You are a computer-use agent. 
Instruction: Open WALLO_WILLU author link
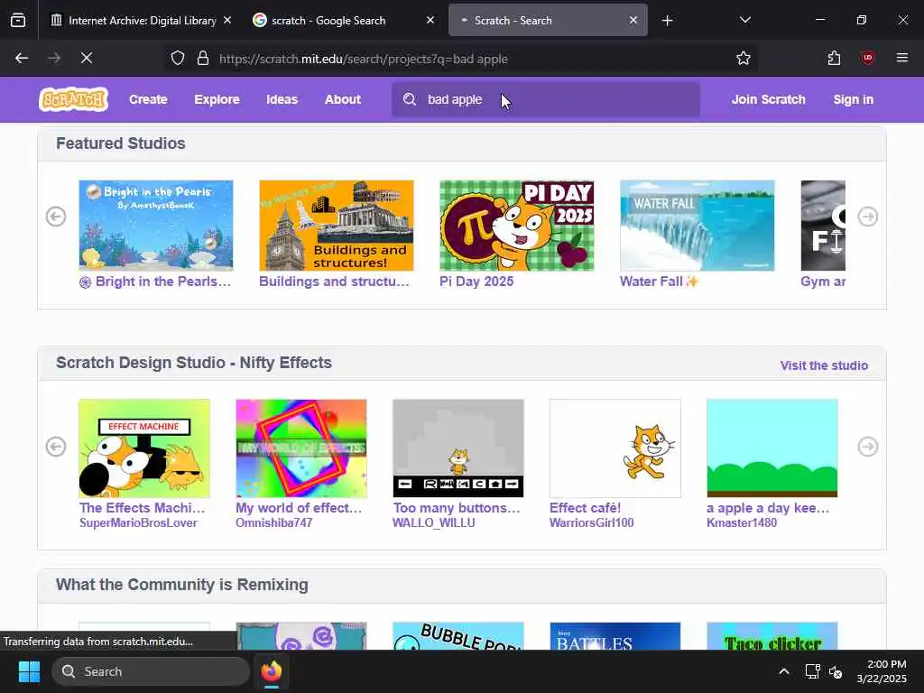point(434,522)
